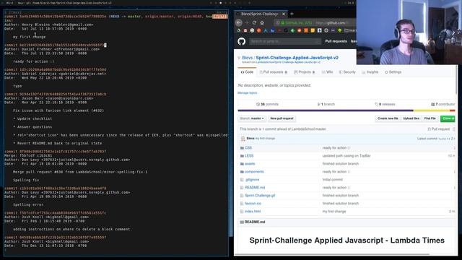Click the favicon.ico file icon
The height and width of the screenshot is (260, 462).
[242, 204]
